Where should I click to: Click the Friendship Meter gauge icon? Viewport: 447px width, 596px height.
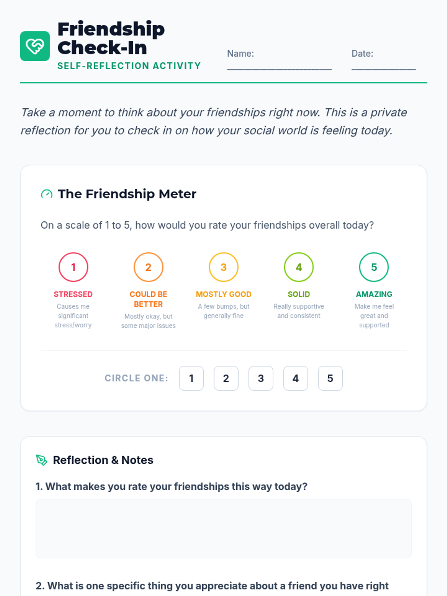point(47,194)
